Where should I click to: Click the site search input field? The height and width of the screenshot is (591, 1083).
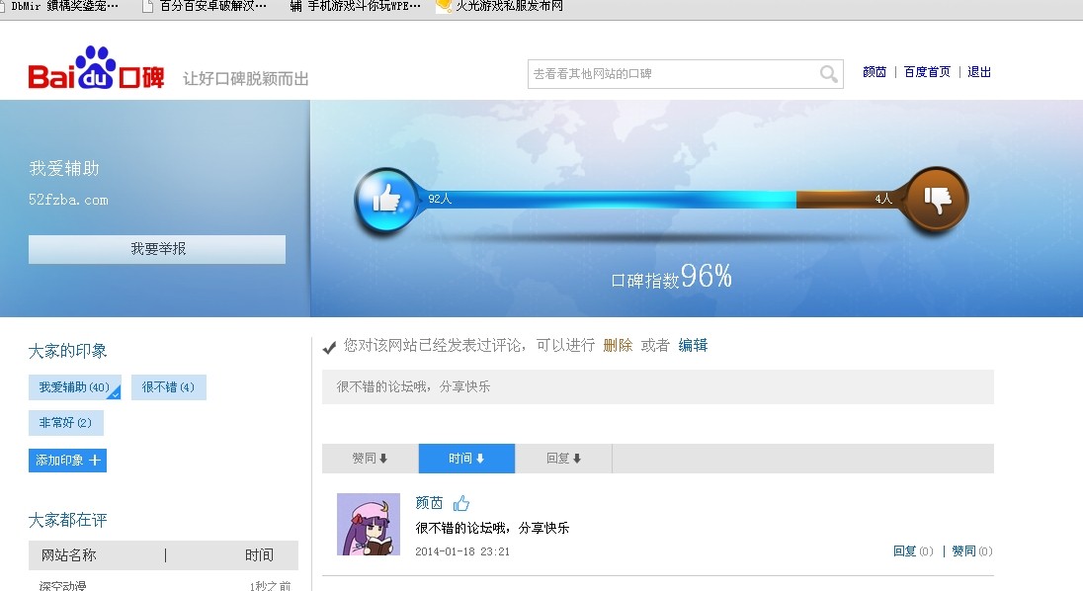672,74
